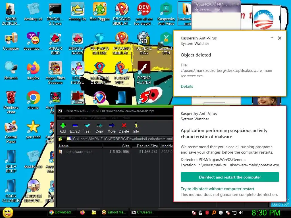
Task: Sort by the Packed Size column header
Action: tap(145, 146)
